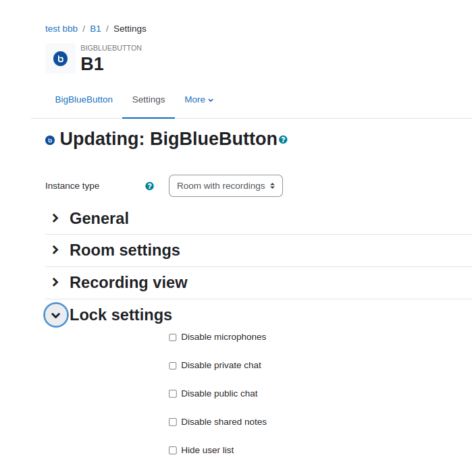Open the Instance type dropdown
This screenshot has height=470, width=472.
click(x=226, y=185)
